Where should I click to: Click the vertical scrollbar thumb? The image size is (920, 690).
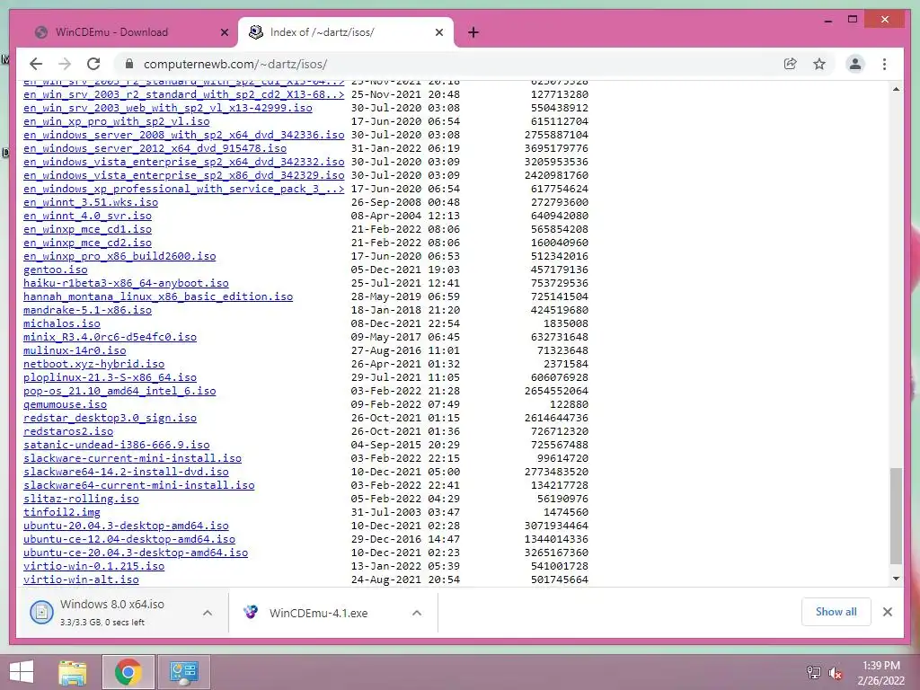896,517
